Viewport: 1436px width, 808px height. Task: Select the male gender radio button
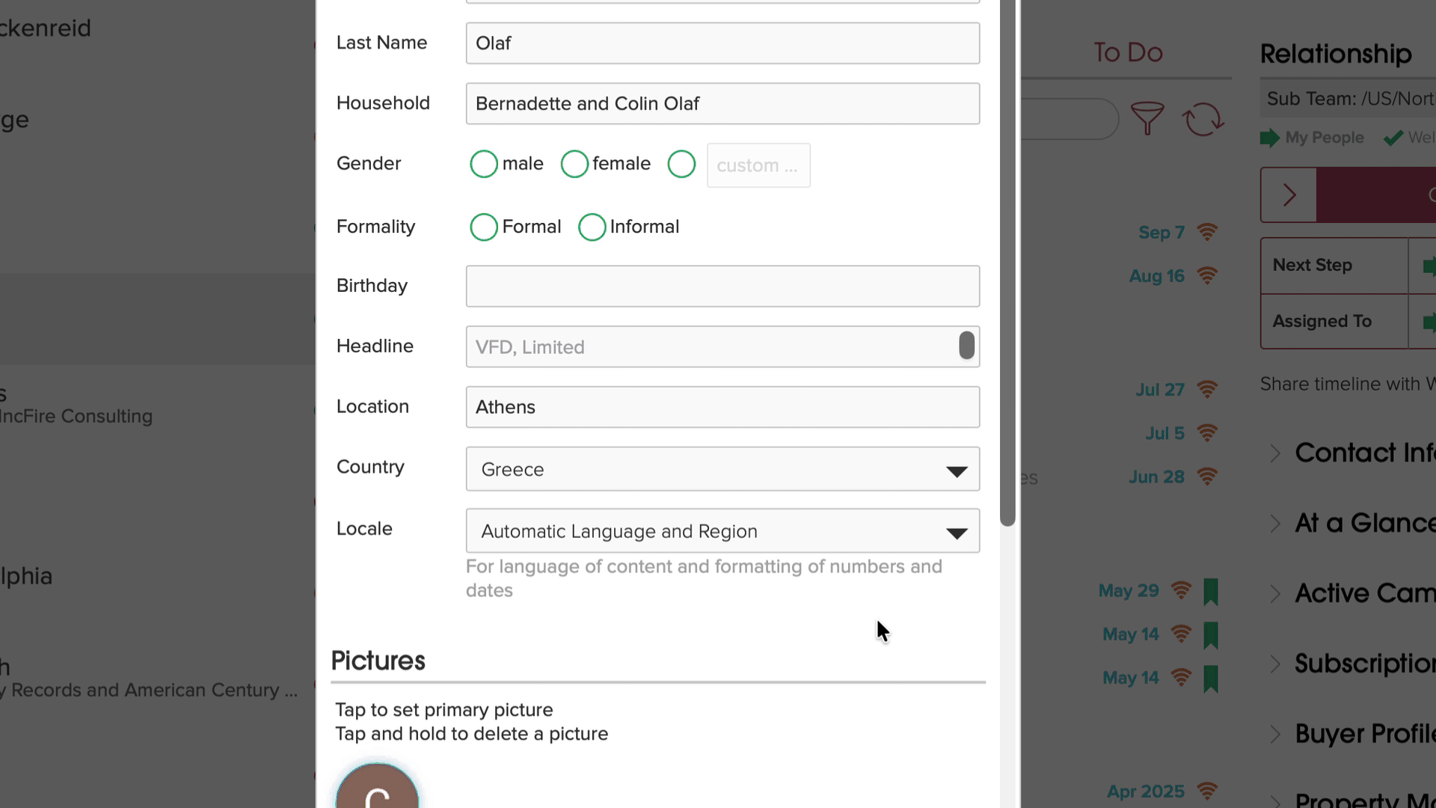click(484, 164)
